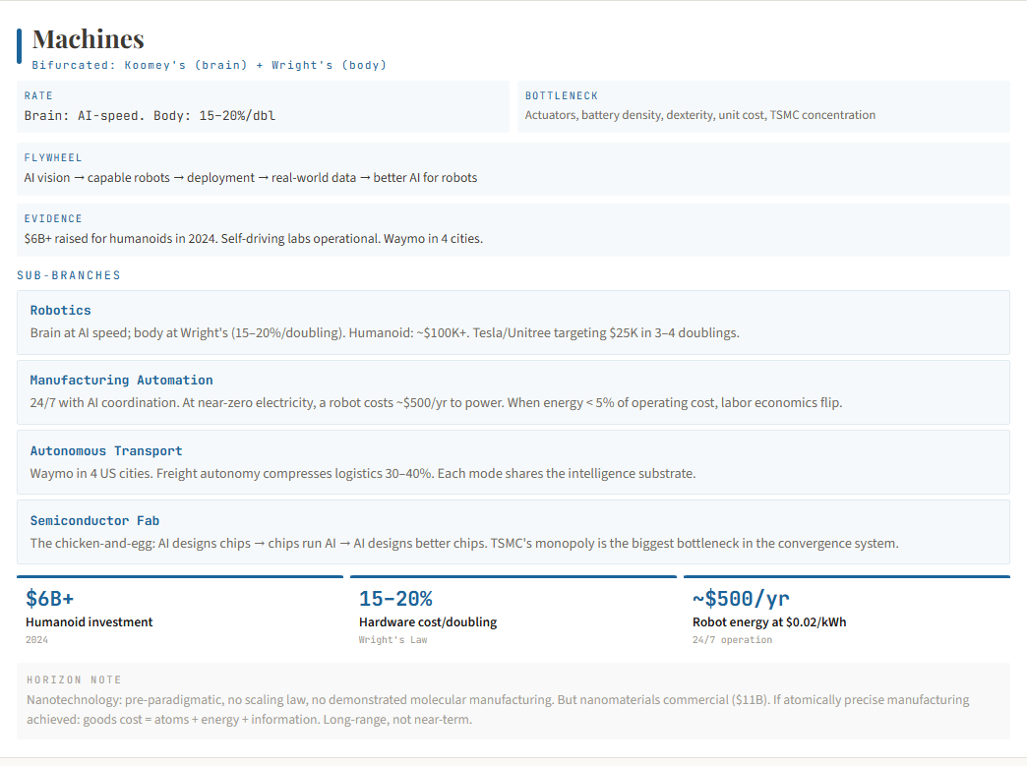This screenshot has height=766, width=1027.
Task: Click the Horizon Note nanotechnology box
Action: (x=513, y=701)
